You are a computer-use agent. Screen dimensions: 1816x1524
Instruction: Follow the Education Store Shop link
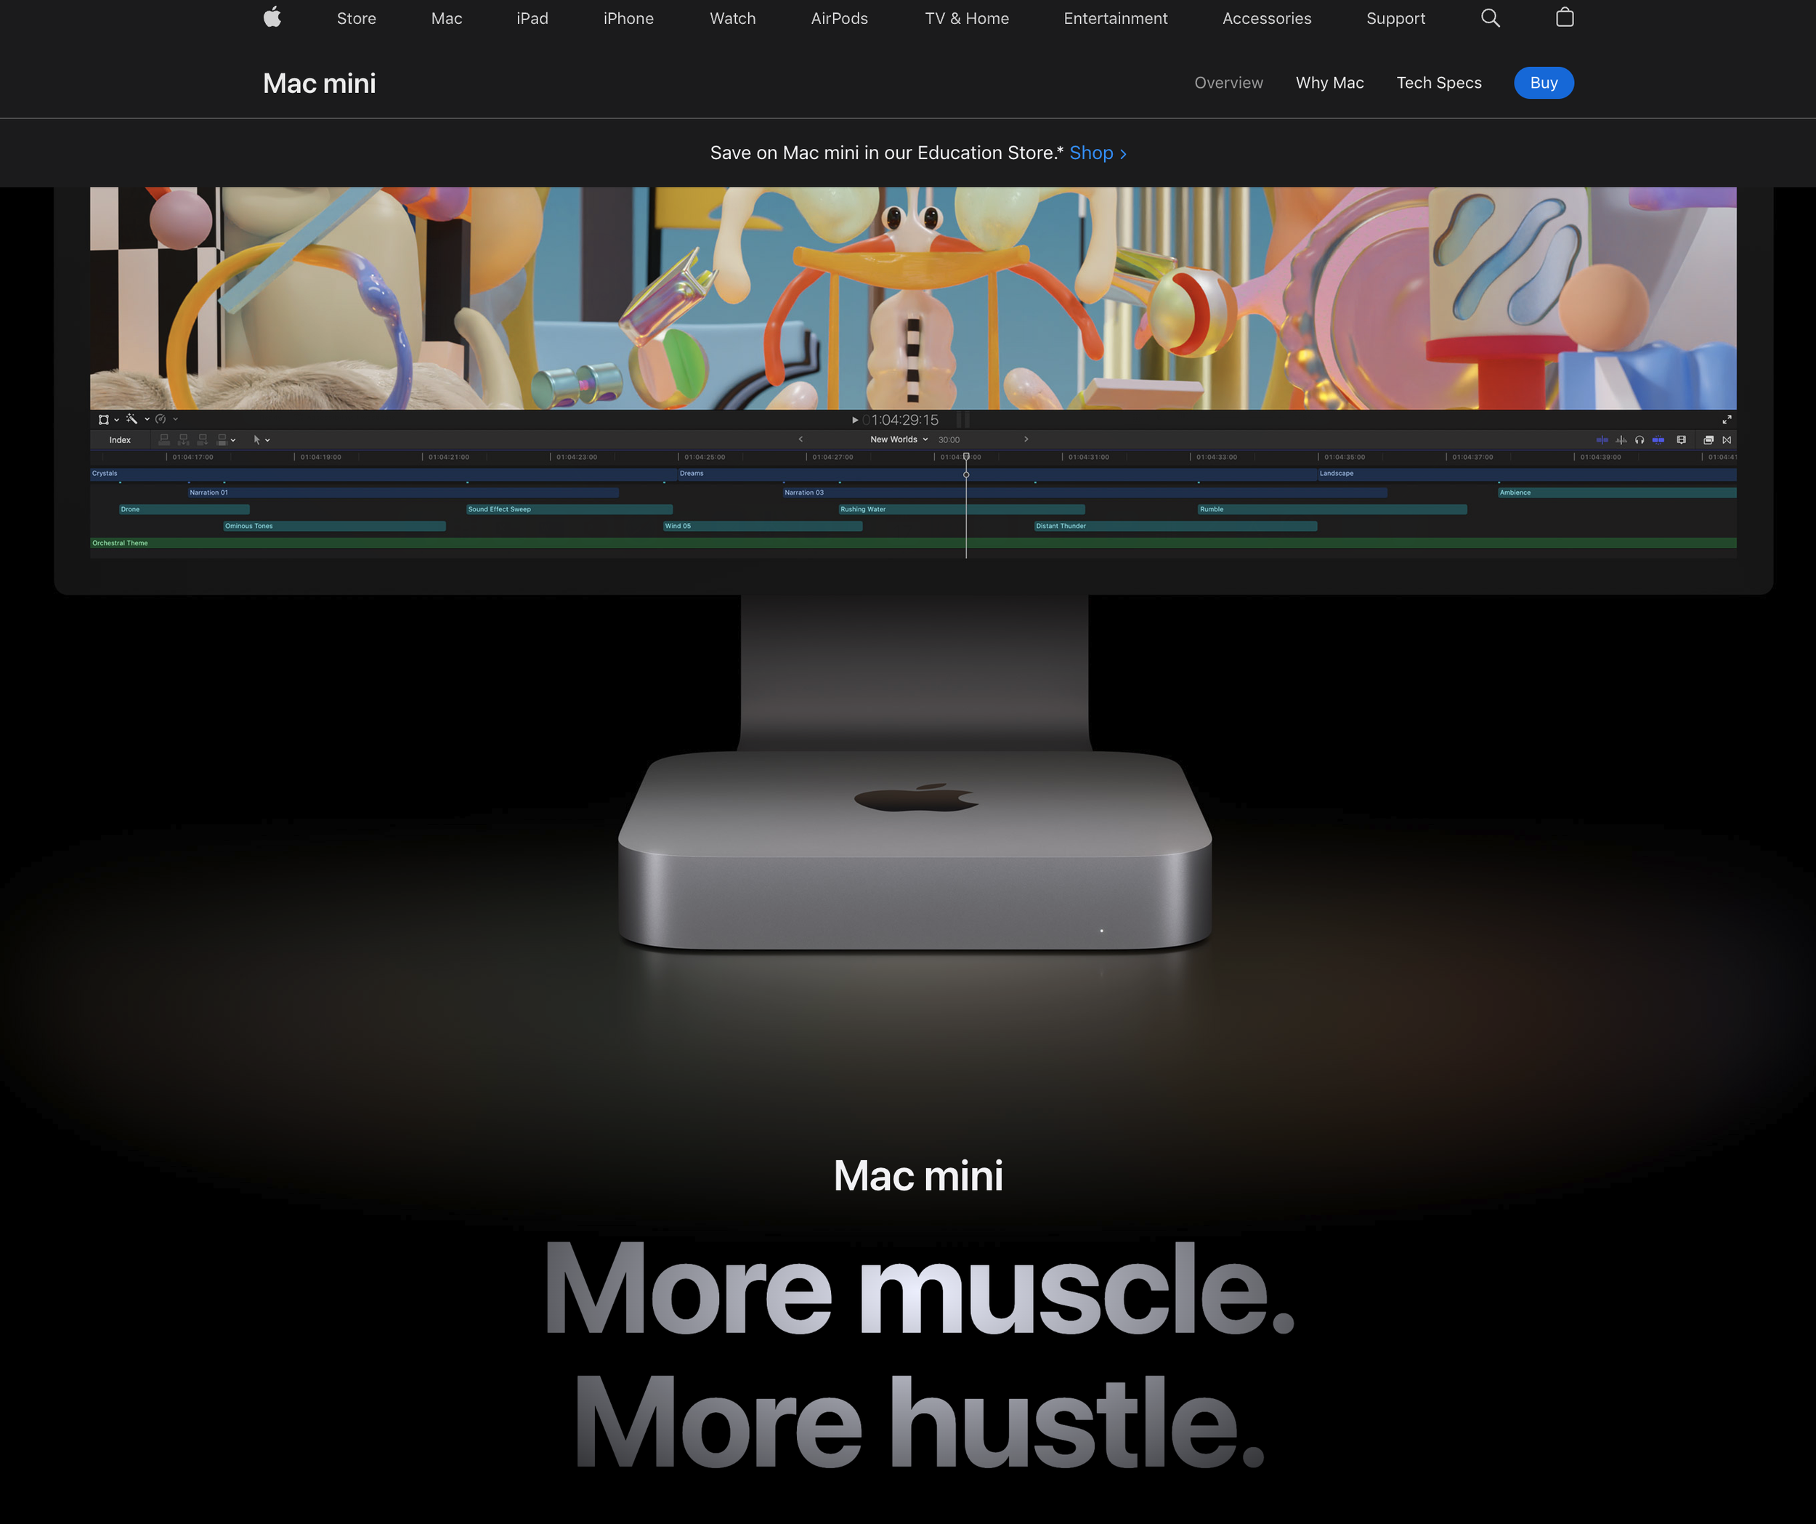(x=1098, y=153)
